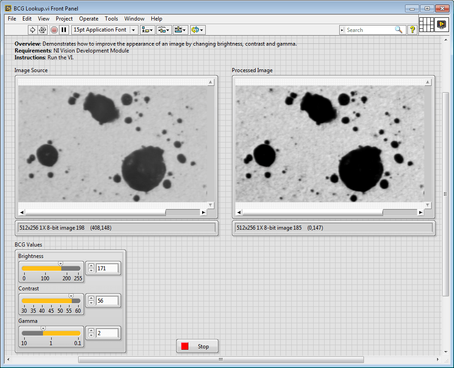
Task: Open the Tools menu
Action: pos(111,19)
